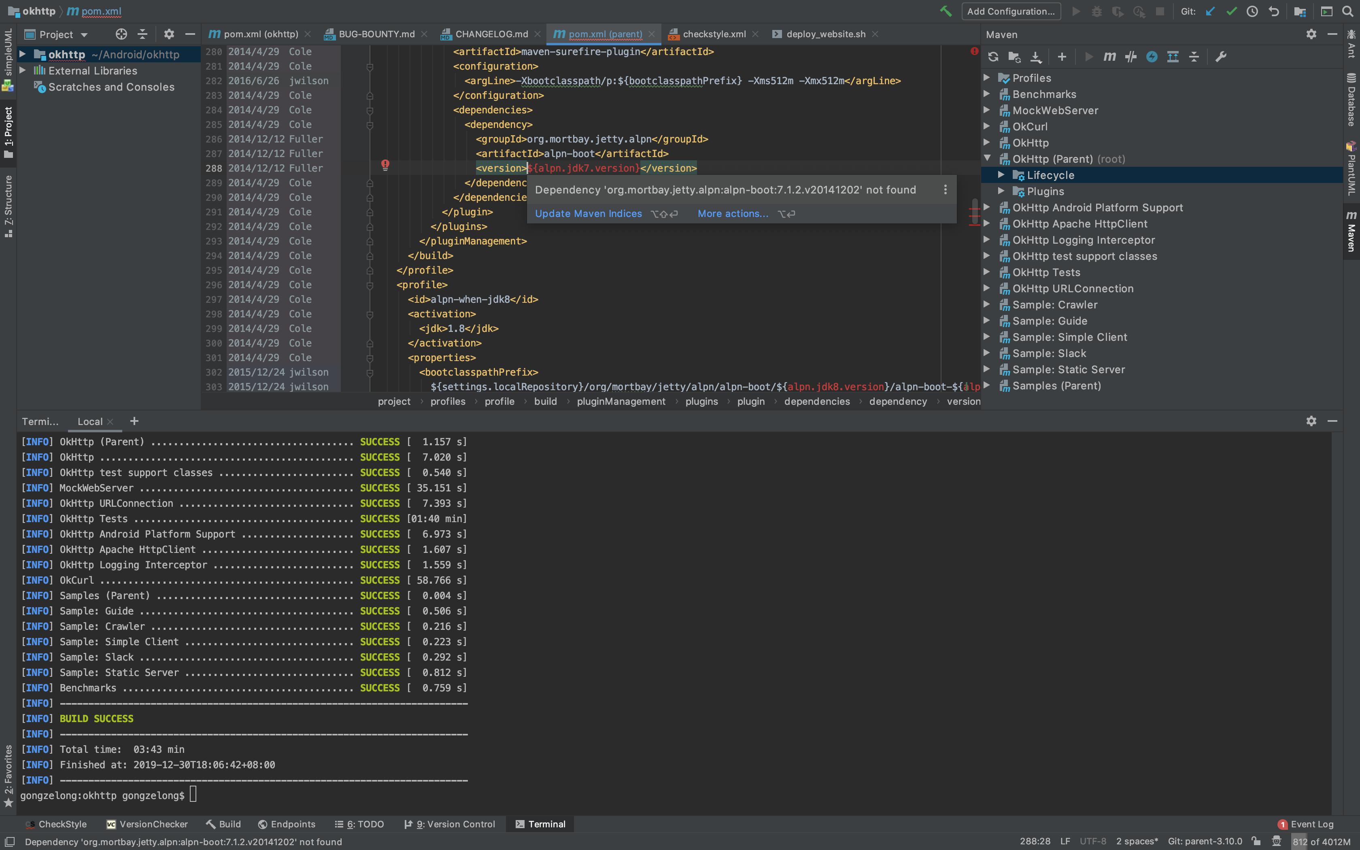Click the Update Maven Indices link
The height and width of the screenshot is (850, 1360).
point(588,214)
